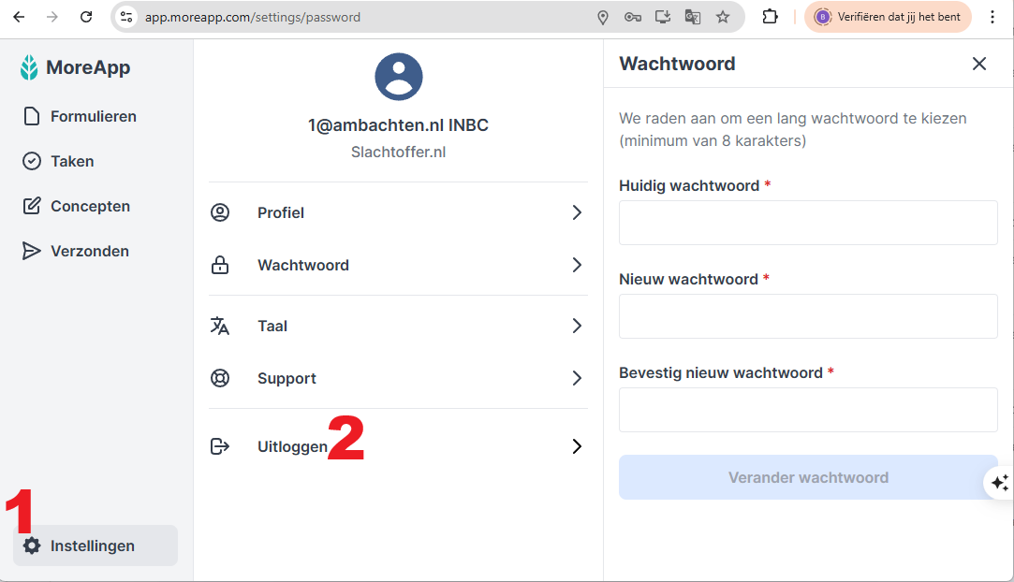The image size is (1014, 582).
Task: Click the Bevestig nieuw wachtwoord field
Action: 808,410
